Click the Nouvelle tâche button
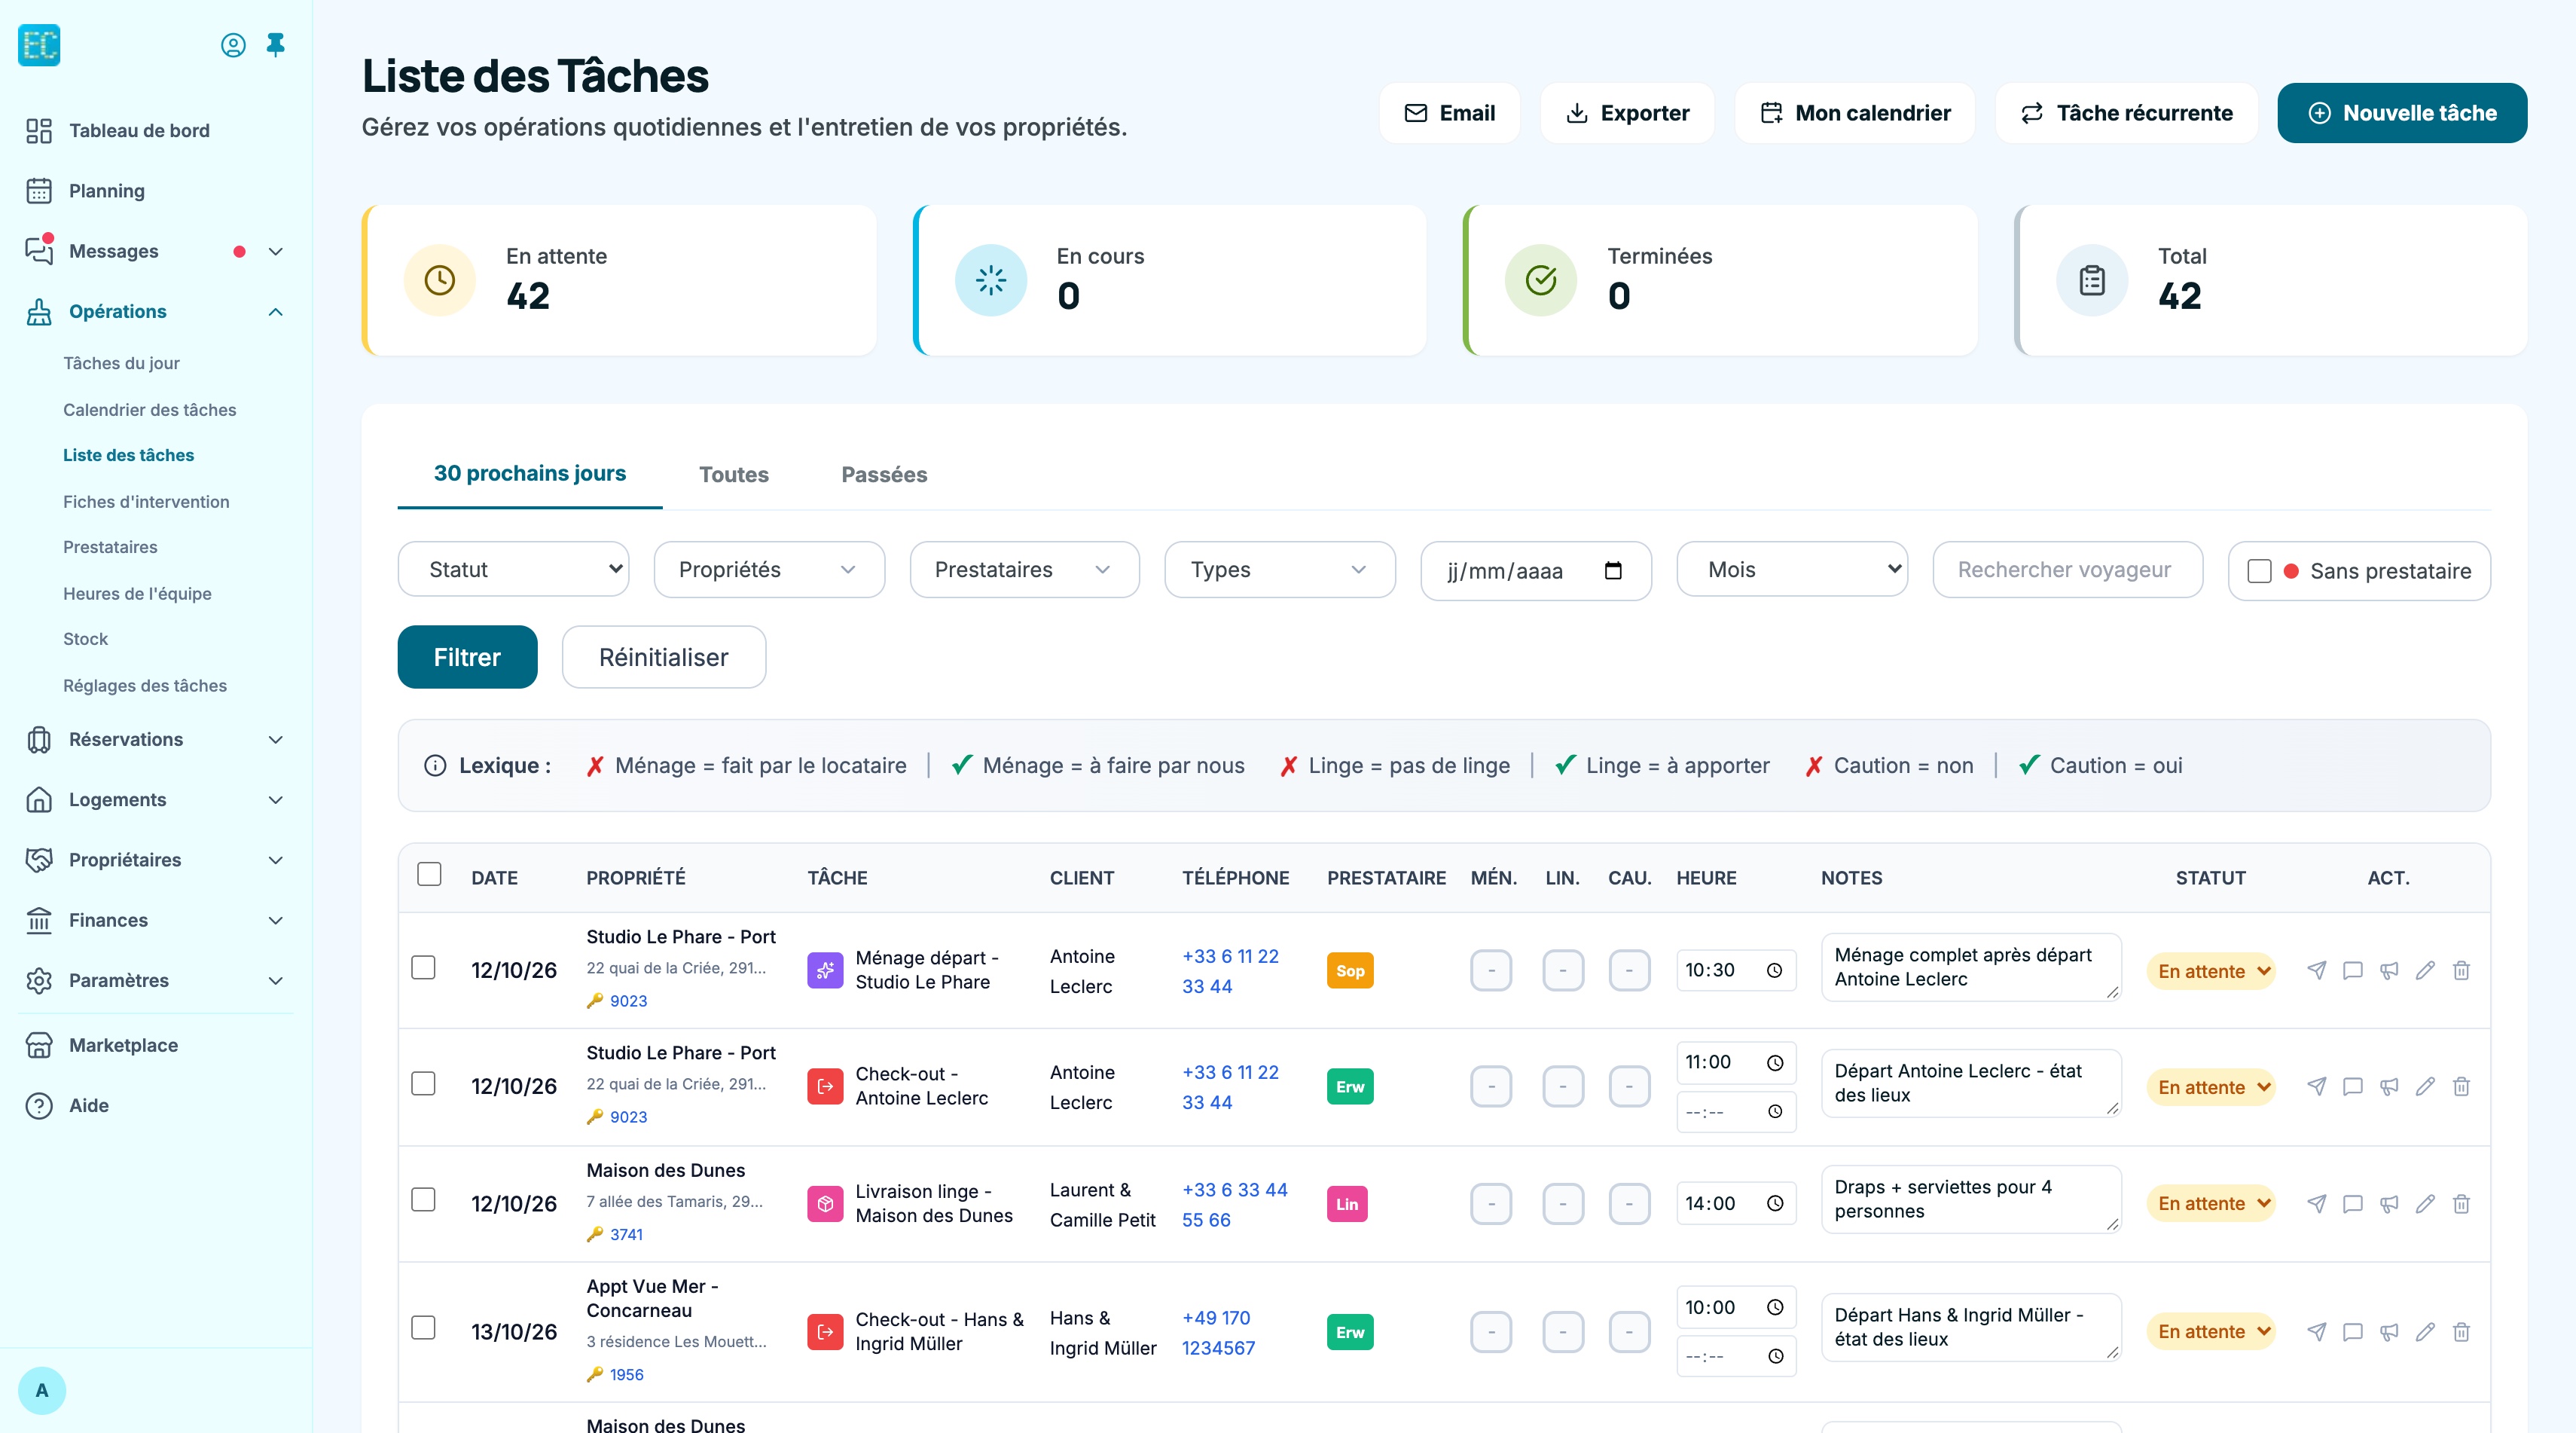The width and height of the screenshot is (2576, 1433). (2402, 113)
